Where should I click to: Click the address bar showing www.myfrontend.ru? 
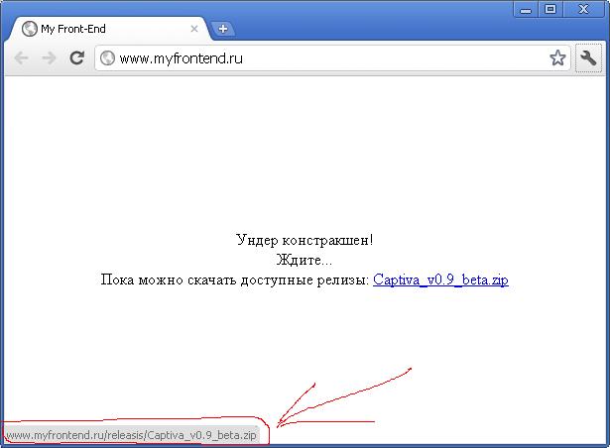coord(332,58)
